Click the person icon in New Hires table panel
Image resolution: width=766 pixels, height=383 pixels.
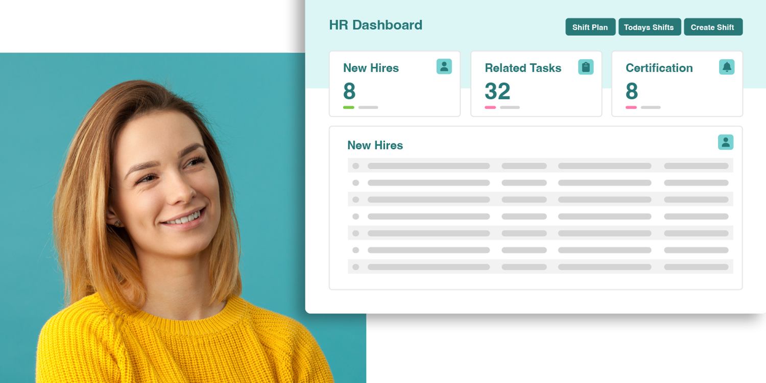(725, 142)
